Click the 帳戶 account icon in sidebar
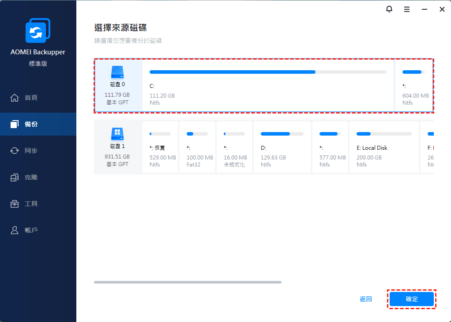Viewport: 451px width, 322px height. click(x=15, y=230)
